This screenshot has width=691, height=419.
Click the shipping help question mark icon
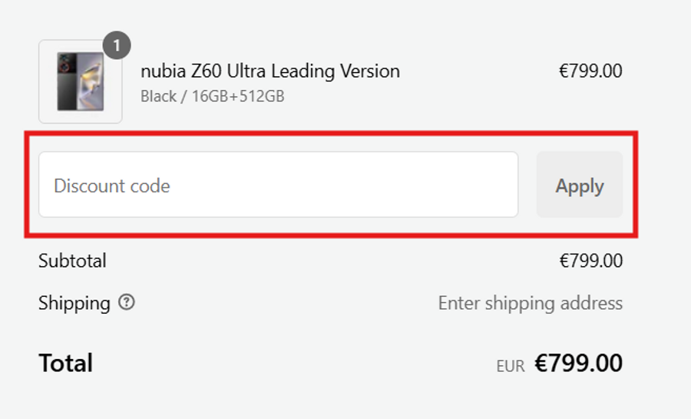point(127,303)
